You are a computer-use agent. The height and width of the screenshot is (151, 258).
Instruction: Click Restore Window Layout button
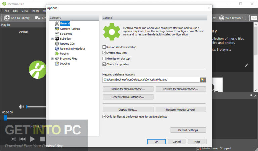[180, 110]
